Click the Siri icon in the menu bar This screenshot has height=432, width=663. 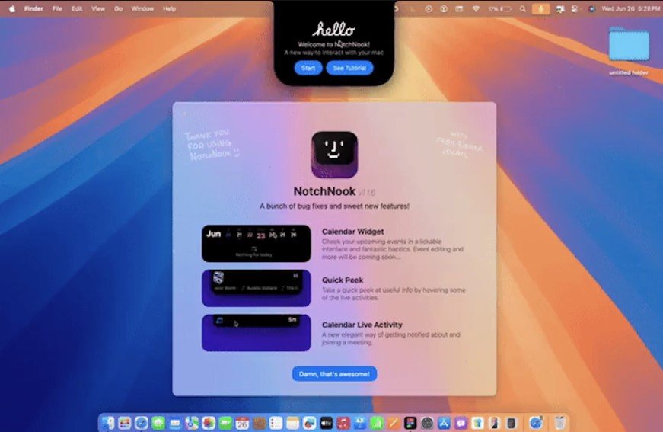(x=591, y=8)
